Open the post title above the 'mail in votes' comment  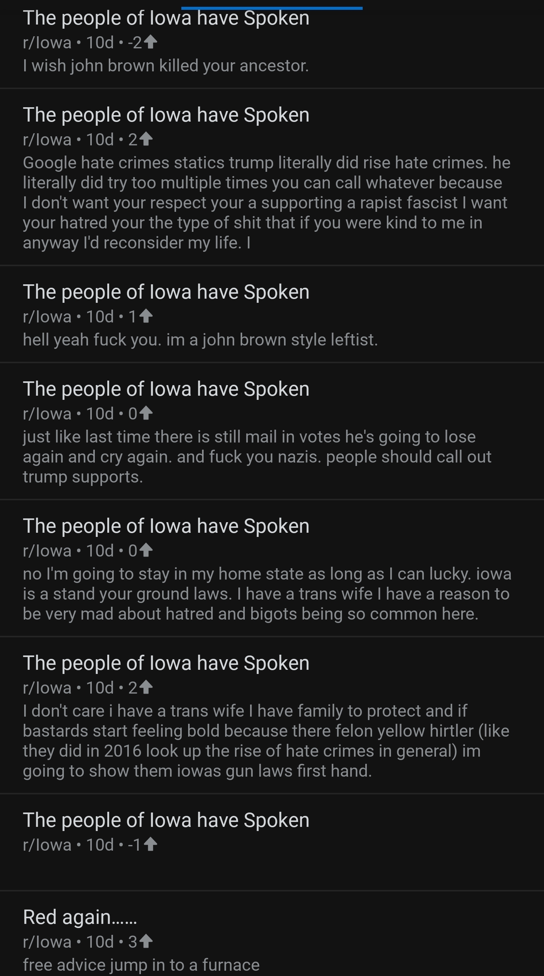(166, 389)
